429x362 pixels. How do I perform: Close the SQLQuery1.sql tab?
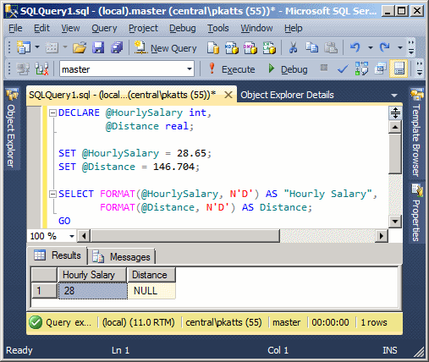(228, 95)
